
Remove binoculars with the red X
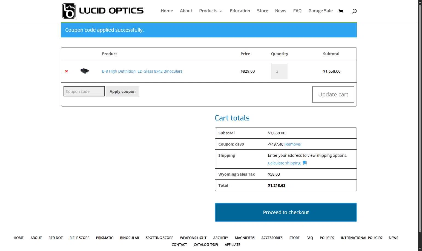pos(66,71)
